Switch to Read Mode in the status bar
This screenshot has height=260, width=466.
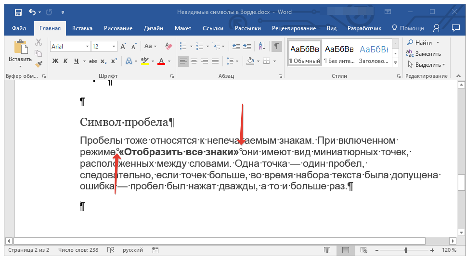pos(327,250)
